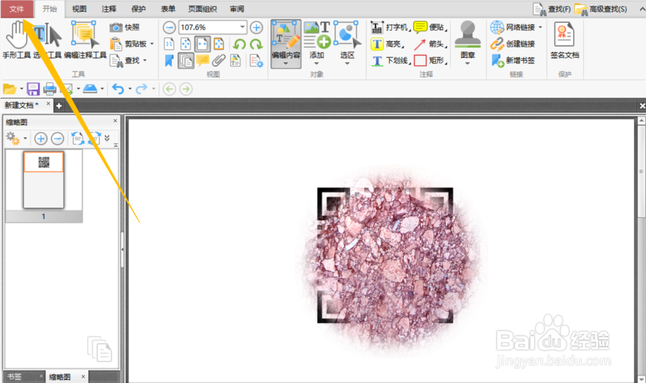This screenshot has width=646, height=383.
Task: Toggle the Bookmarks pane icon
Action: tap(169, 61)
